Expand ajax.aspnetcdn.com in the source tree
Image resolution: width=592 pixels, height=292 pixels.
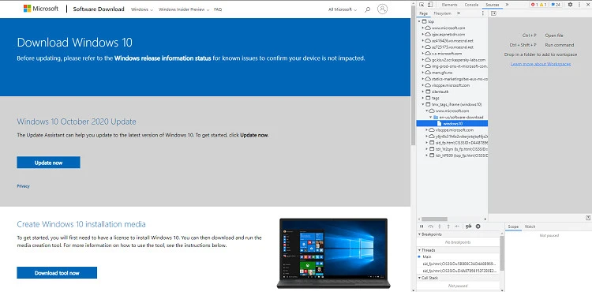[423, 35]
